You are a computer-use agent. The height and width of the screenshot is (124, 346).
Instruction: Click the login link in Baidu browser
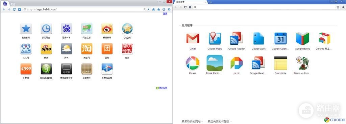click(x=165, y=13)
